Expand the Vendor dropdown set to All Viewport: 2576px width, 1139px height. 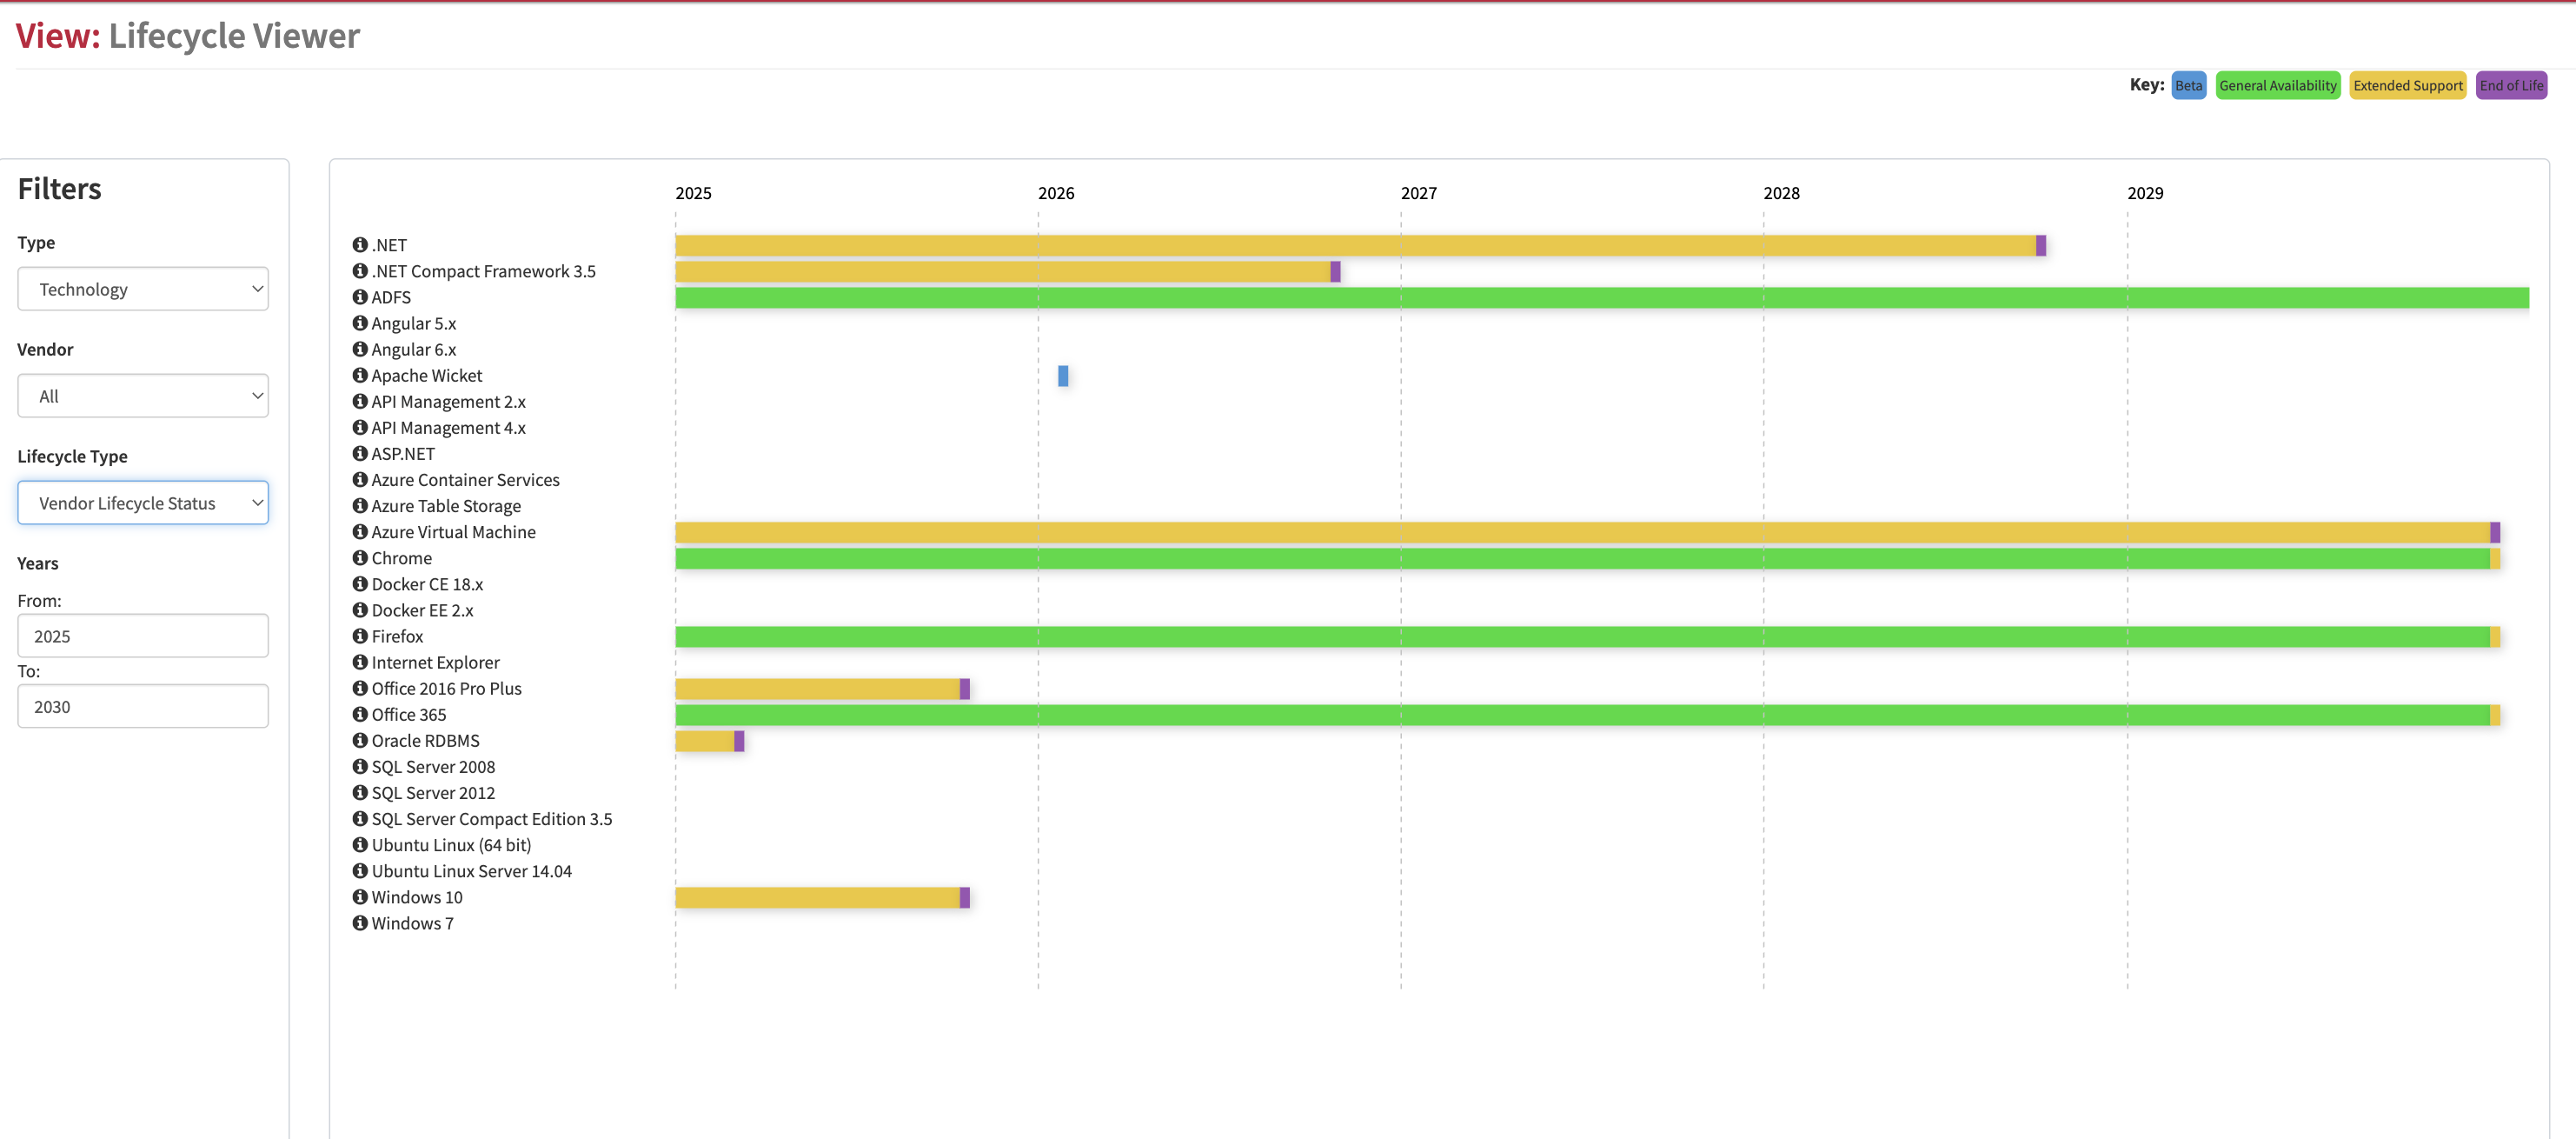click(x=143, y=396)
